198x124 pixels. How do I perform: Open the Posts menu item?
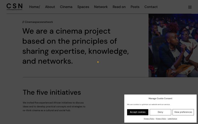pos(135,7)
